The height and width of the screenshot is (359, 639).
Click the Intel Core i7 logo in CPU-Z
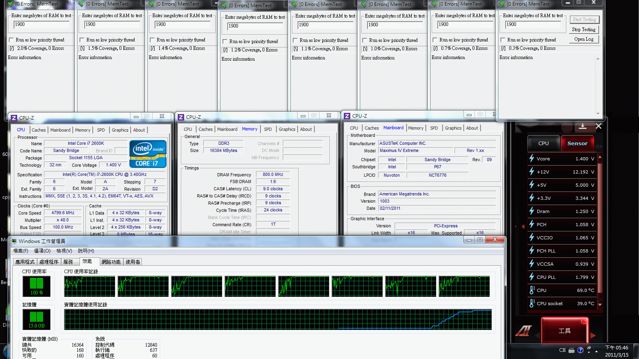pos(148,154)
